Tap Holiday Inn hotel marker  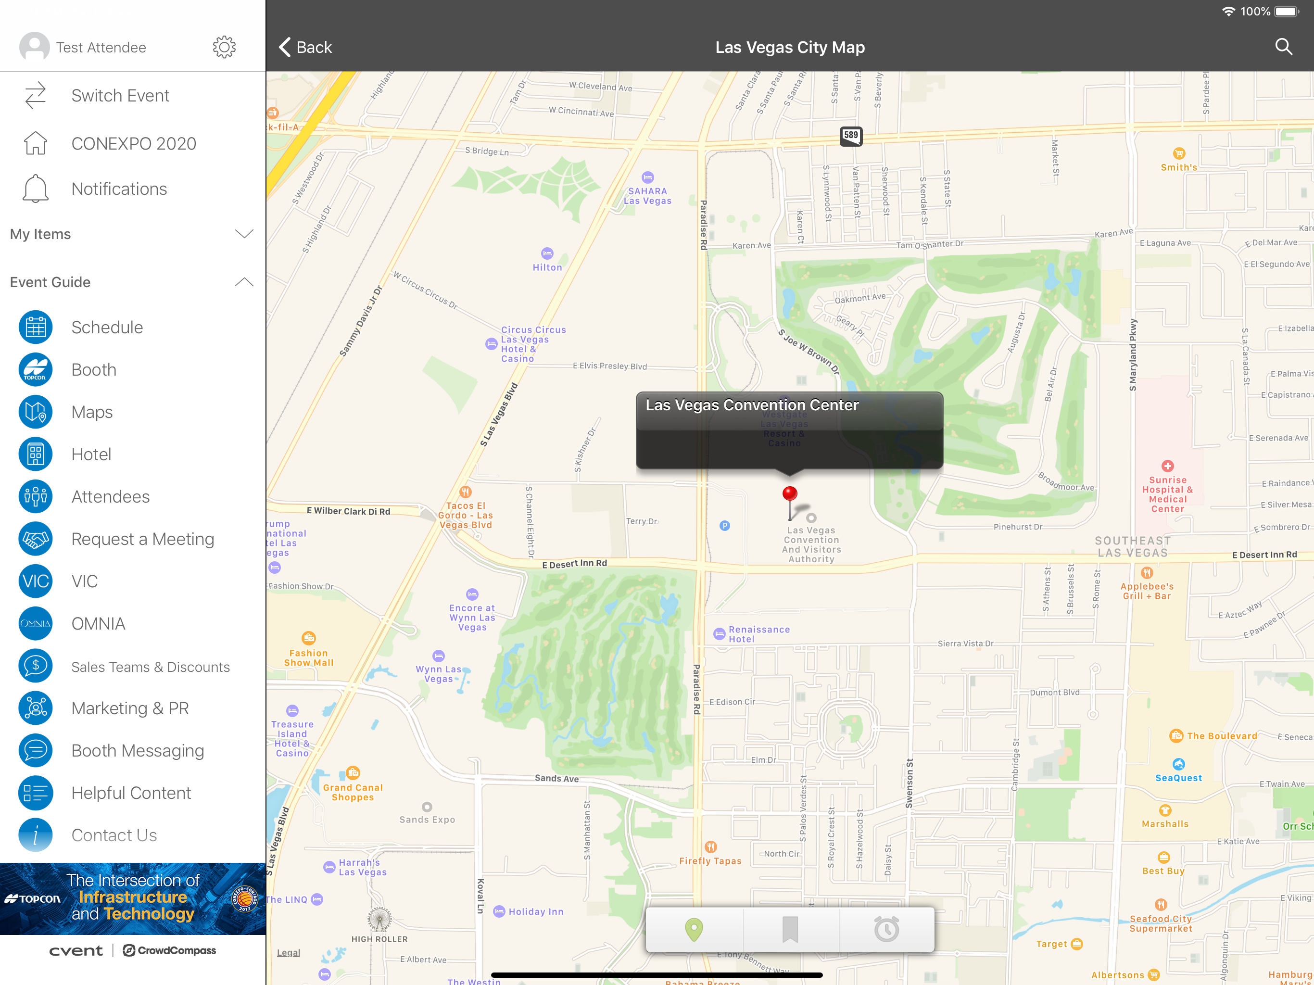pos(500,911)
